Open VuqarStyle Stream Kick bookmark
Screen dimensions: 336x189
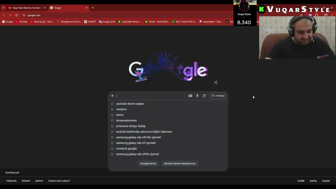[x=130, y=22]
